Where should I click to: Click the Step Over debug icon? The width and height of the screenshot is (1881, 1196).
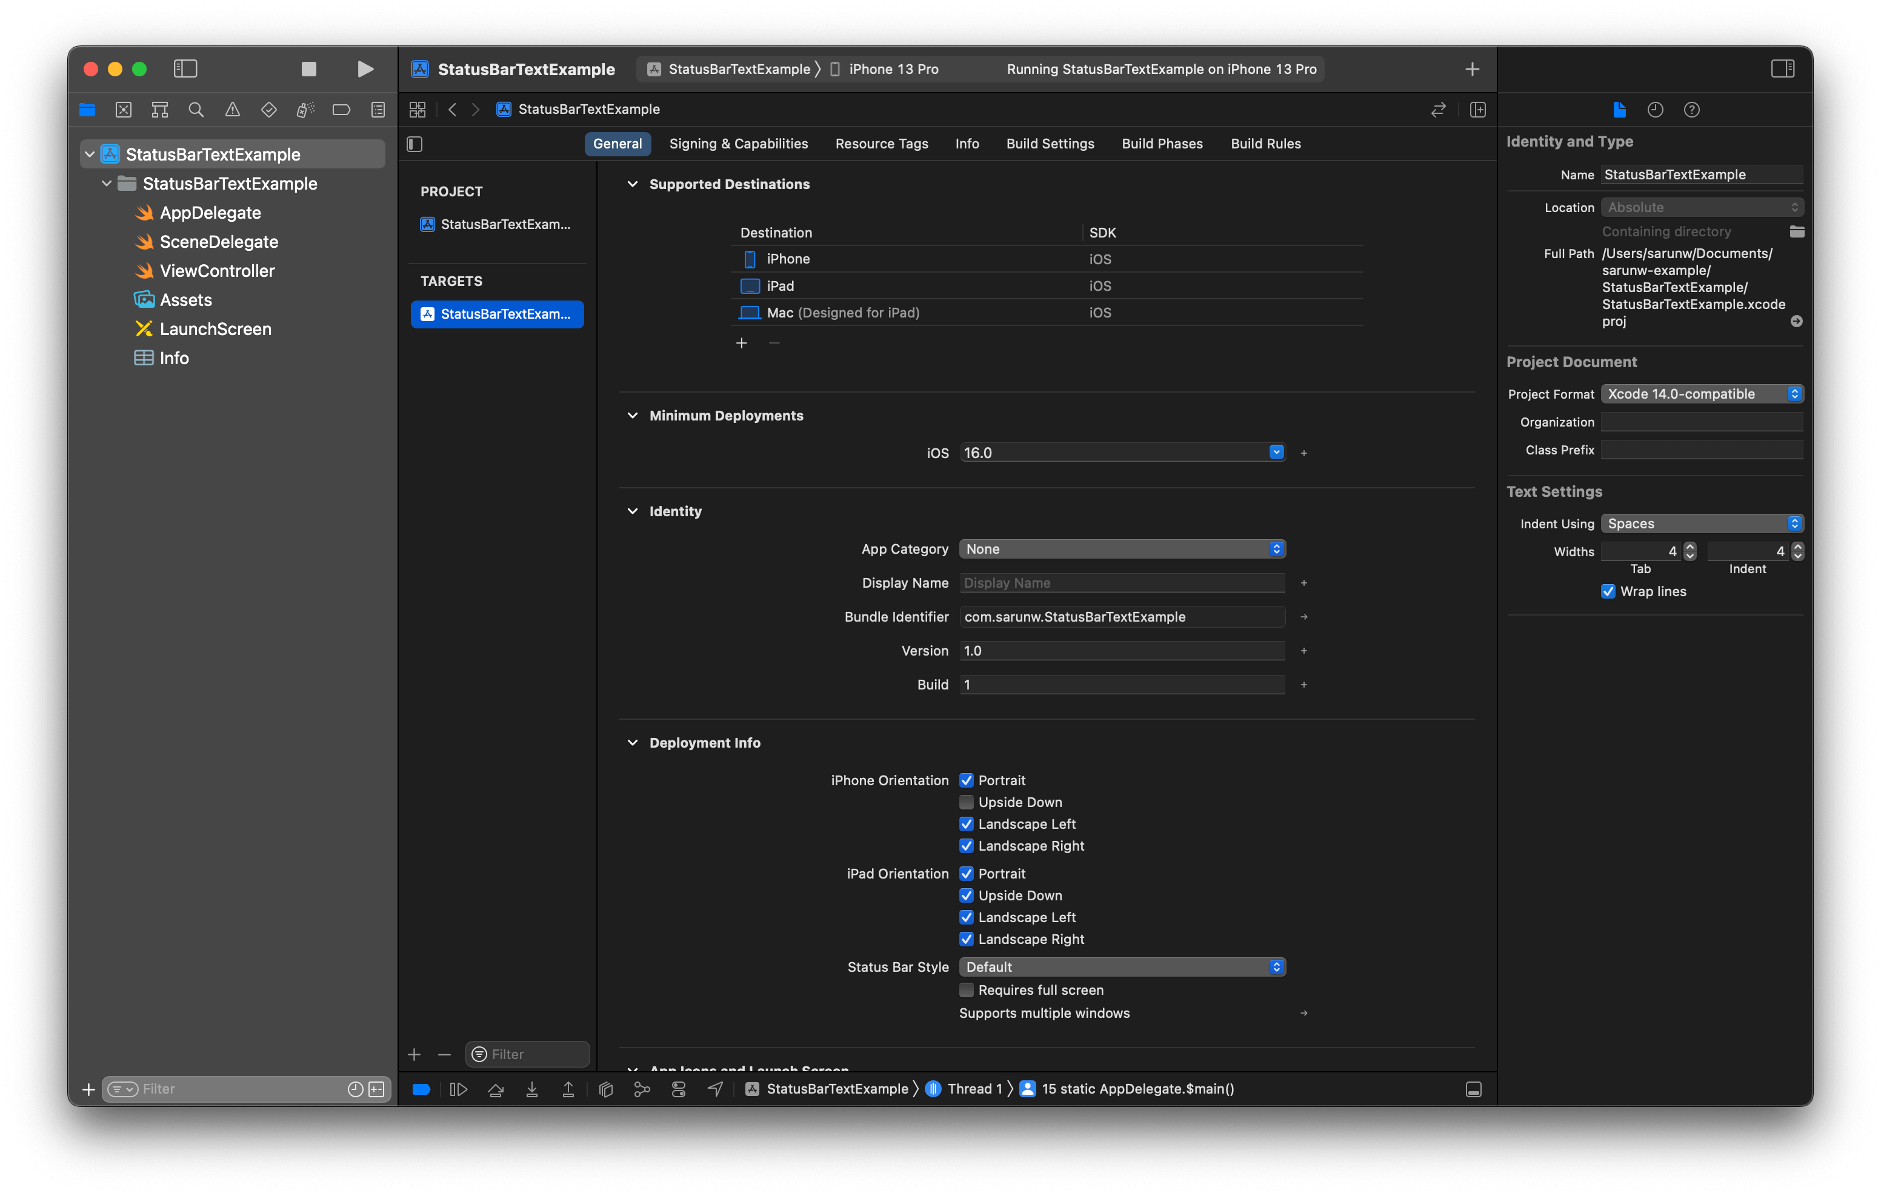(x=495, y=1089)
